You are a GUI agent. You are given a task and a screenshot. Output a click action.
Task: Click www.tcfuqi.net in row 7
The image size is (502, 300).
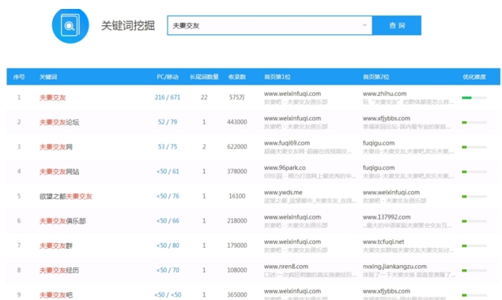coord(383,241)
